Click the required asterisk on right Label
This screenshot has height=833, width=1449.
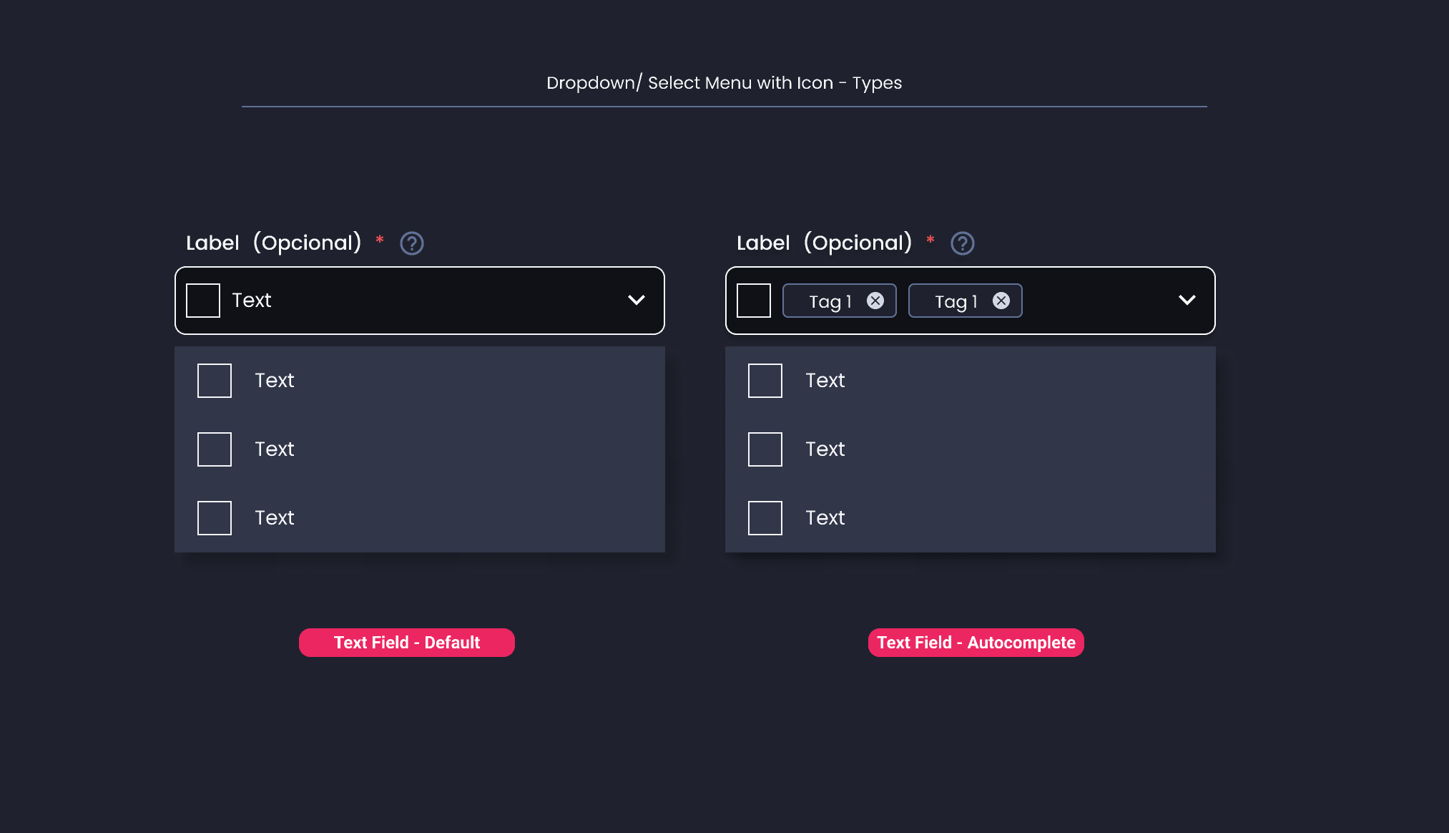(x=930, y=241)
